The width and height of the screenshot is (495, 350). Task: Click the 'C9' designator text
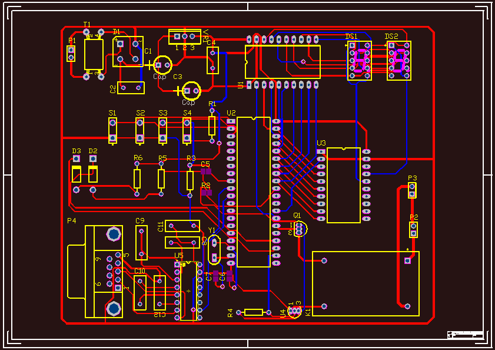coord(140,221)
